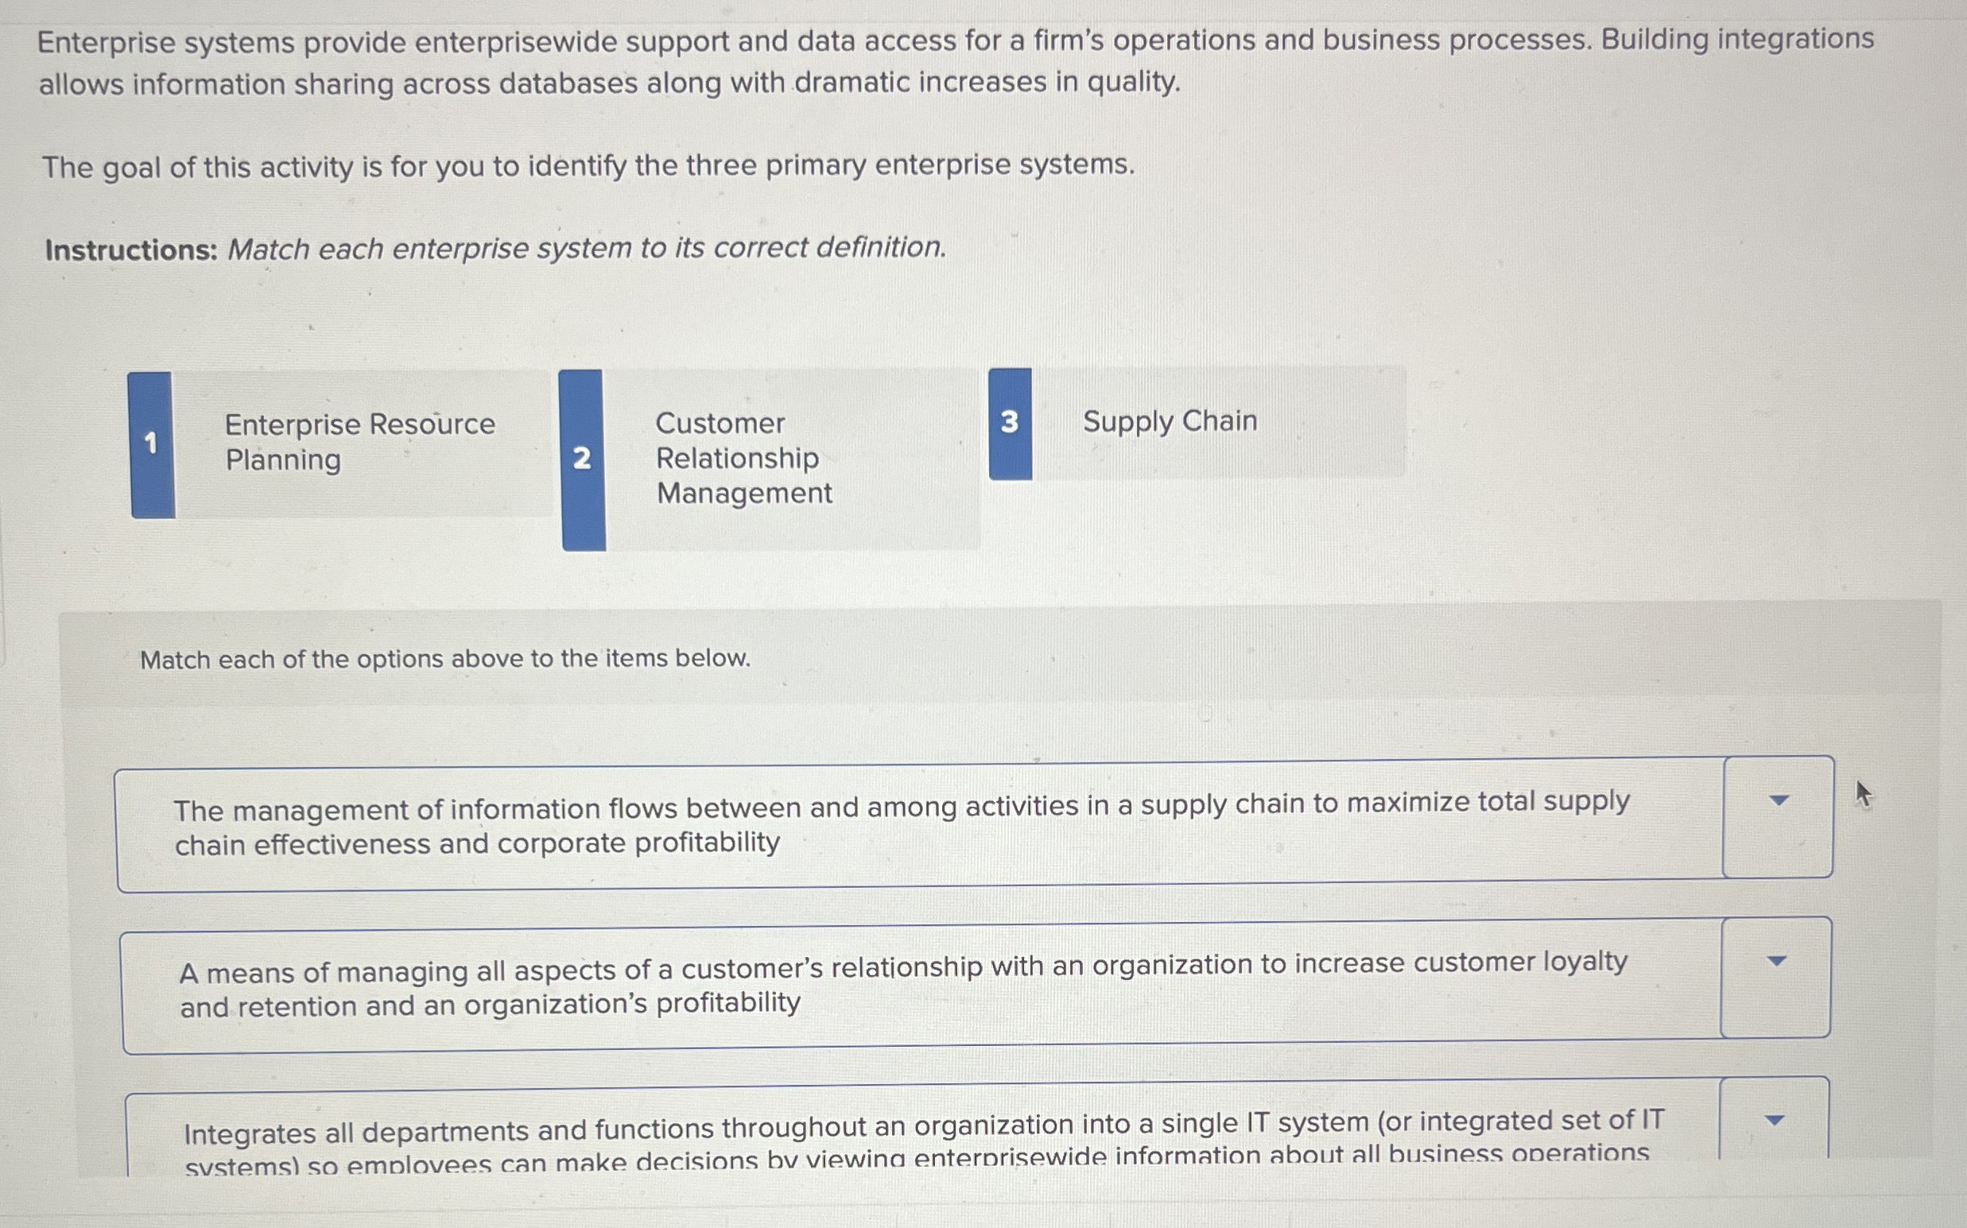Click the activity goal sentence
Viewport: 1967px width, 1228px height.
(x=588, y=165)
